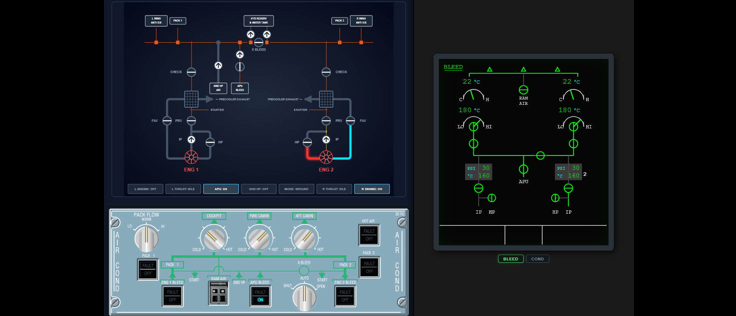Viewport: 736px width, 316px height.
Task: Click the guarded RAM AIR switch
Action: [218, 294]
